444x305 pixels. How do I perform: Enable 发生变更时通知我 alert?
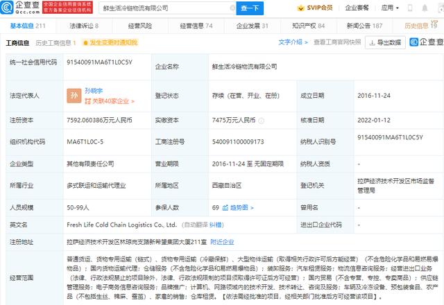tap(113, 42)
